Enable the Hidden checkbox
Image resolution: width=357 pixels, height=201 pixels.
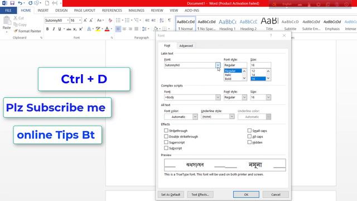click(x=249, y=142)
